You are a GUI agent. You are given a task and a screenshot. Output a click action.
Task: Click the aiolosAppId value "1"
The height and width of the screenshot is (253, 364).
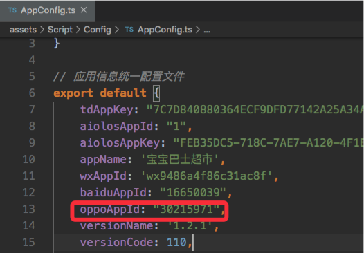[x=176, y=126]
